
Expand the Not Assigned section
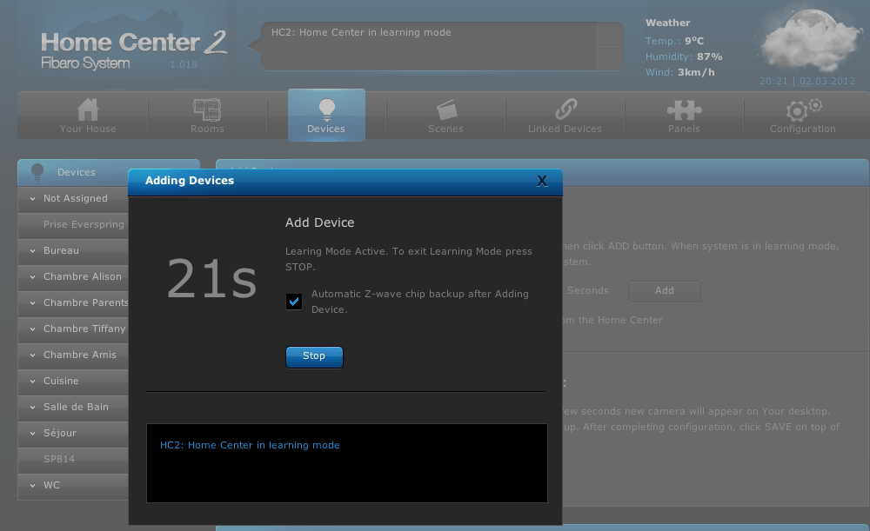pyautogui.click(x=33, y=198)
